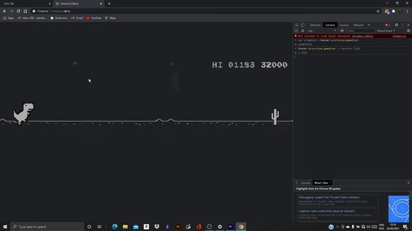Click the HI 01183 high score text

pyautogui.click(x=233, y=65)
